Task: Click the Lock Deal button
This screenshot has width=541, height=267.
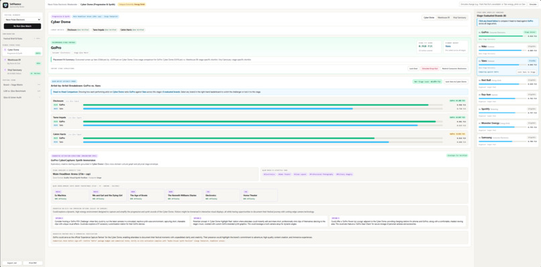Action: click(413, 68)
